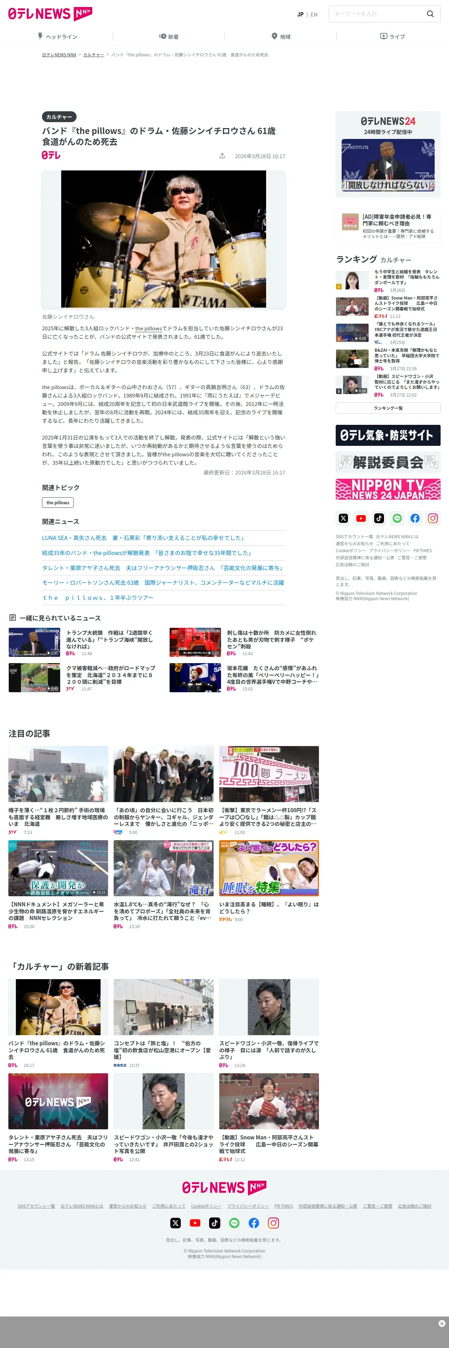Click the Facebook icon in the footer
Viewport: 449px width, 1348px height.
tap(254, 1223)
